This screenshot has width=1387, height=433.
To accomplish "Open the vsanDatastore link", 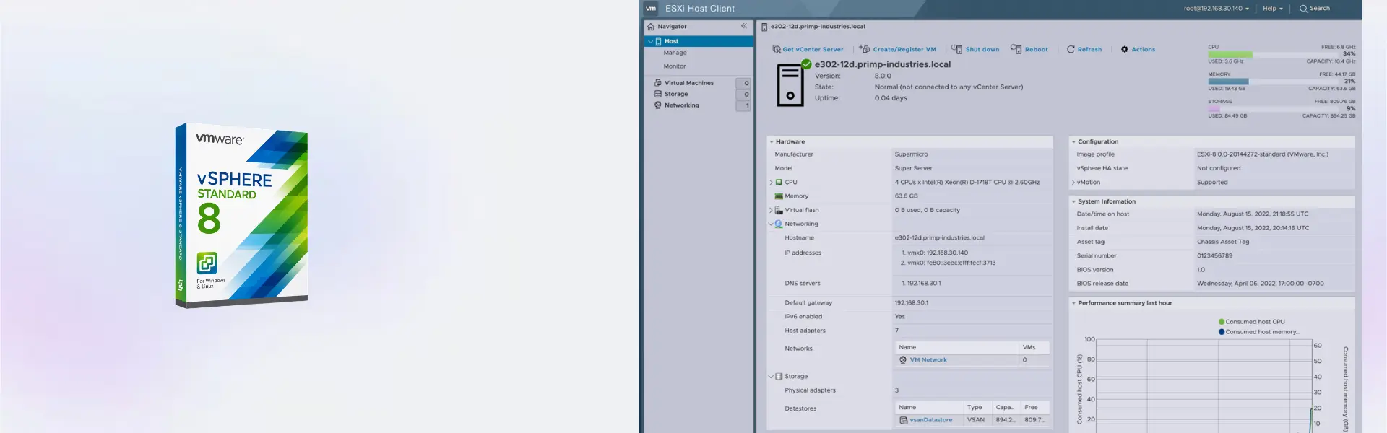I will tap(930, 420).
